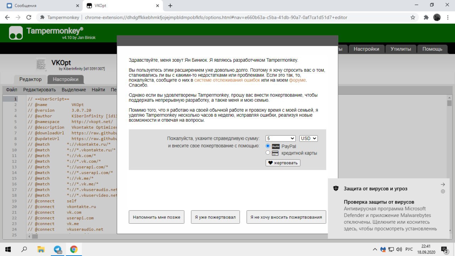This screenshot has height=256, width=455.
Task: Open the Утилиты tab
Action: (401, 49)
